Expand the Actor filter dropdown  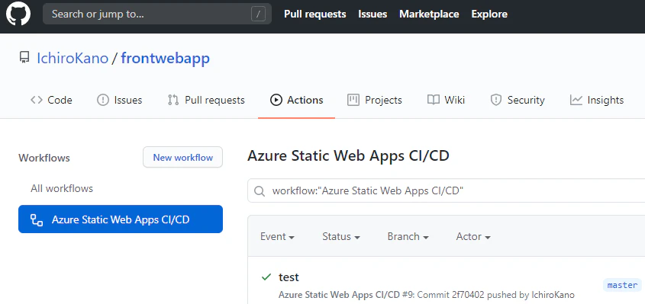point(473,237)
